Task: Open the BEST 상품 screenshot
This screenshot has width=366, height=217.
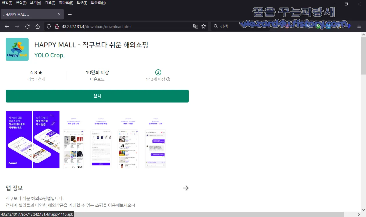Action: 128,140
